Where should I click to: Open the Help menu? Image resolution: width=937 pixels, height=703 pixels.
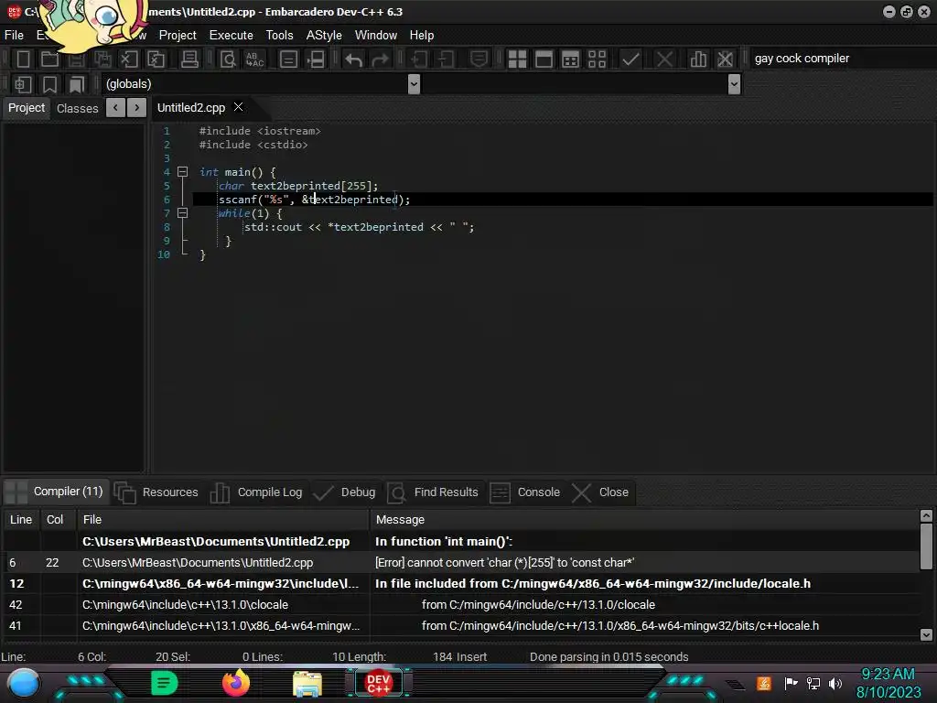click(421, 36)
